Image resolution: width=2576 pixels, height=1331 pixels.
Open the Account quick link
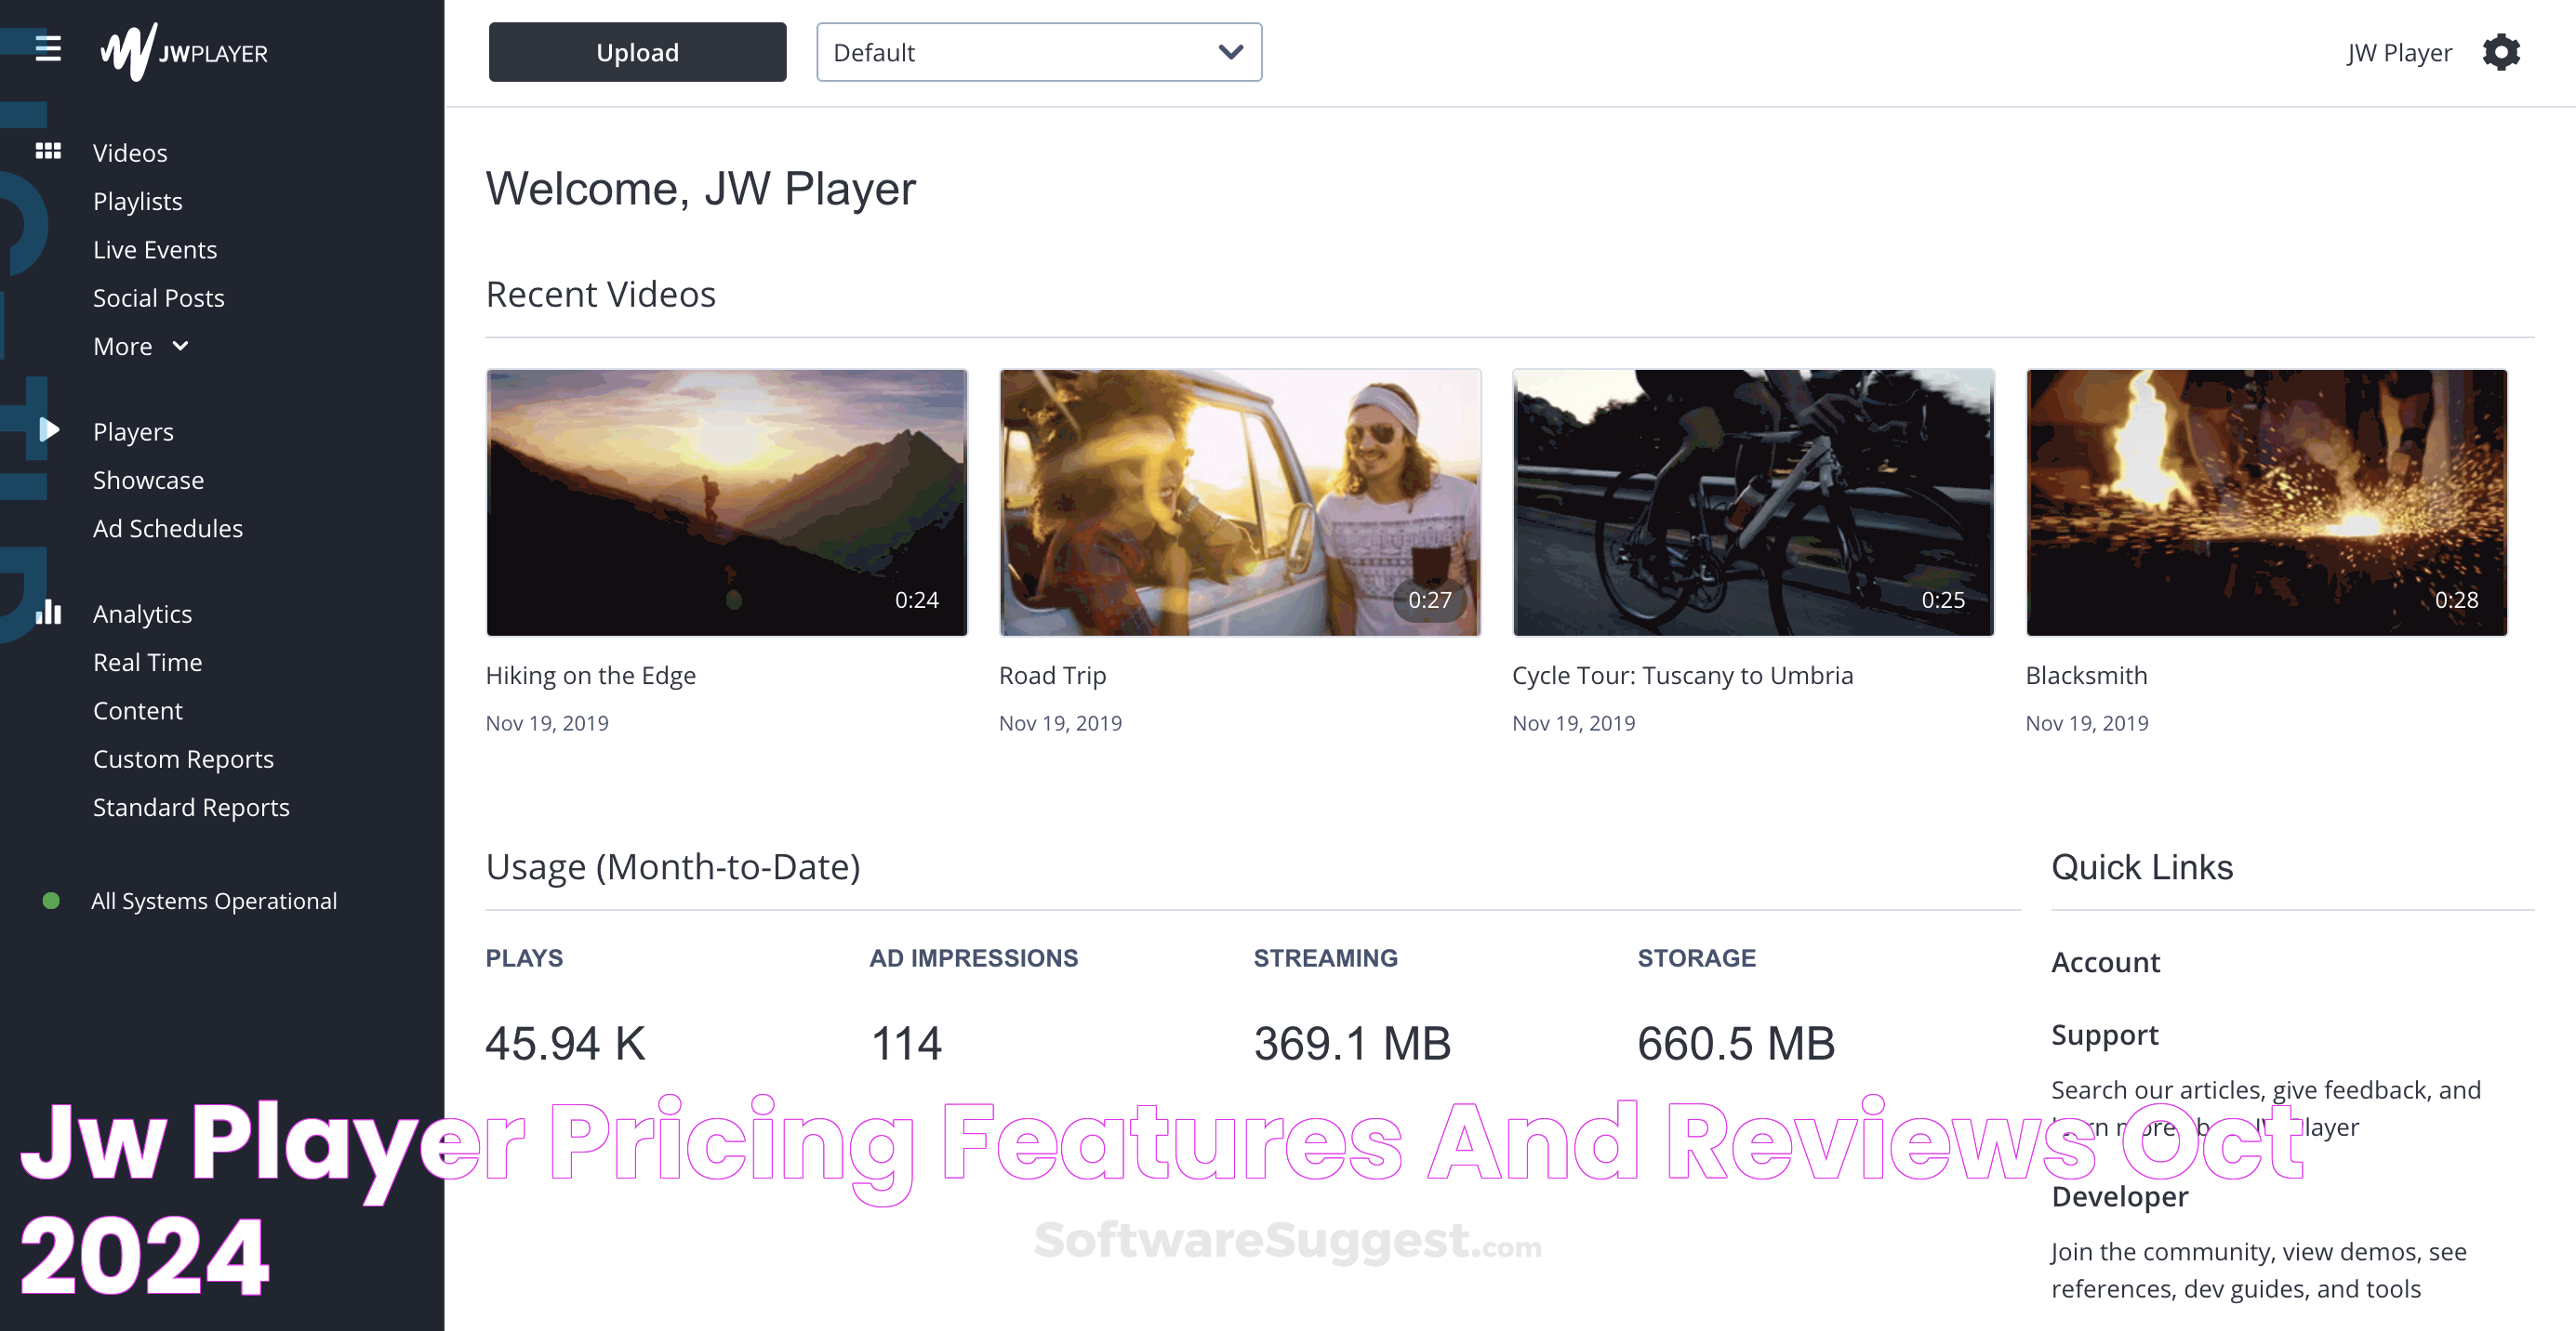click(x=2106, y=962)
